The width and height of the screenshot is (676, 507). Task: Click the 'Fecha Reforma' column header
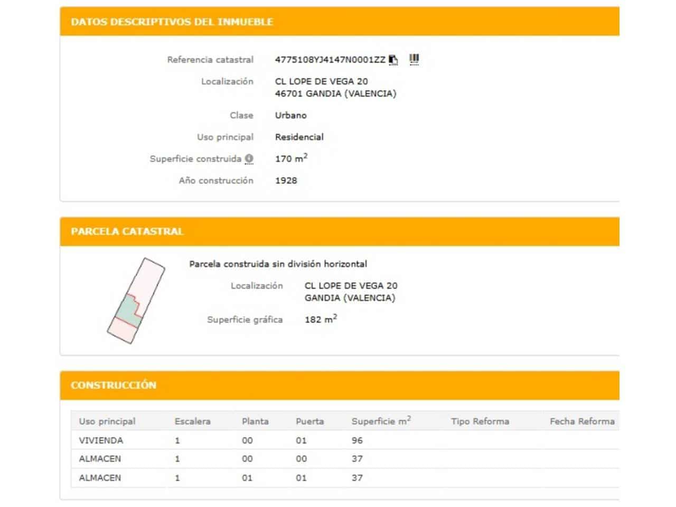pos(581,421)
